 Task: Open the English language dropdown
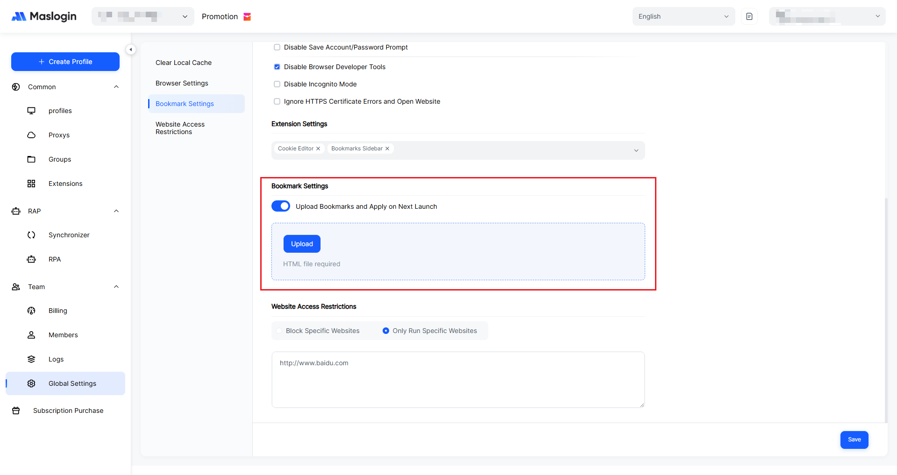click(683, 16)
